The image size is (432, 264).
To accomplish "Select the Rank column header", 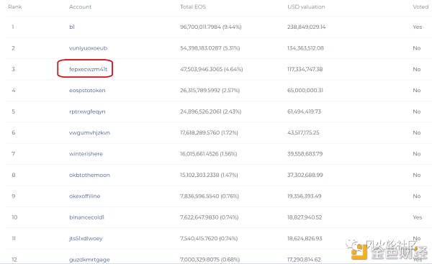I will pos(15,7).
